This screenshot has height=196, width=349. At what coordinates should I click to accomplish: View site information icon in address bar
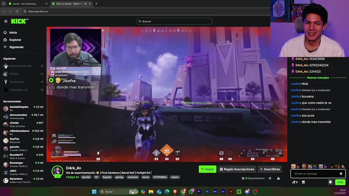click(x=25, y=11)
